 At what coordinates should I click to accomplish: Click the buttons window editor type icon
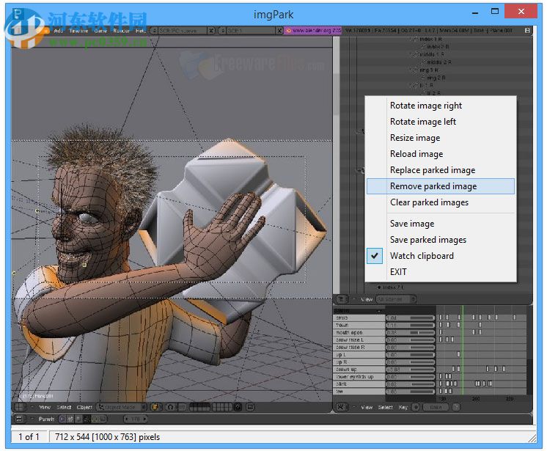pos(20,419)
